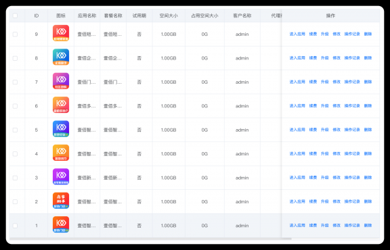The height and width of the screenshot is (250, 390).
Task: Click the app icon in ID 2 row
Action: 61,201
